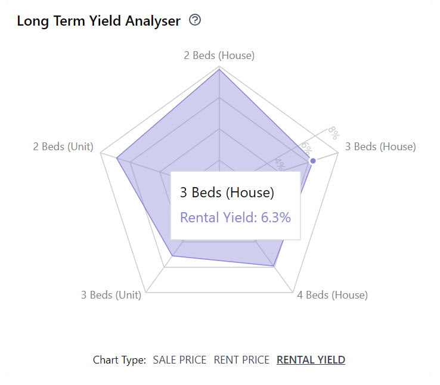Viewport: 440px width, 385px height.
Task: Click the radar vertex toward 4 Beds (House)
Action: [x=274, y=266]
